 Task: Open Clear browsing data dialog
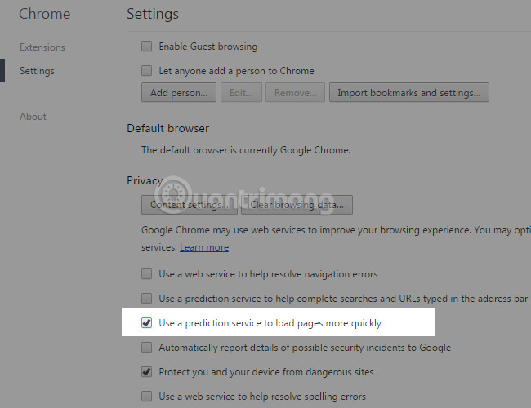coord(297,205)
